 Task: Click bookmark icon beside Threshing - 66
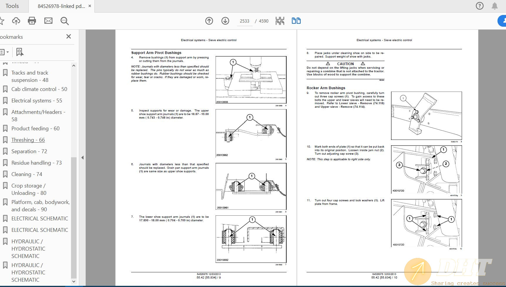5,140
